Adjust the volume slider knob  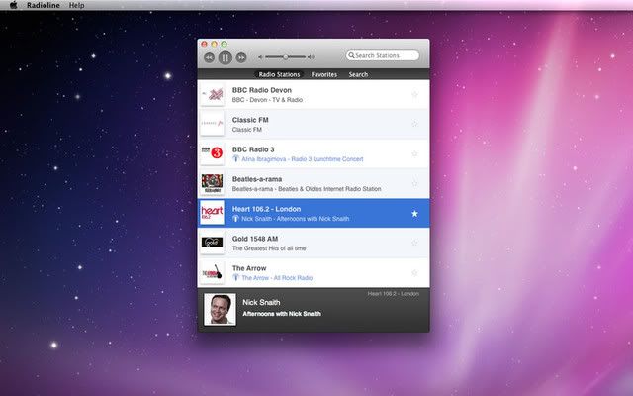pos(286,57)
